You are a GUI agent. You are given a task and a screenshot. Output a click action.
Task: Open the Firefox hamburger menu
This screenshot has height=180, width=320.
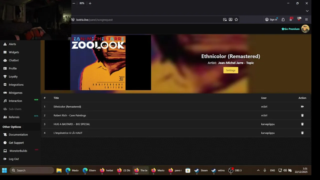[306, 19]
